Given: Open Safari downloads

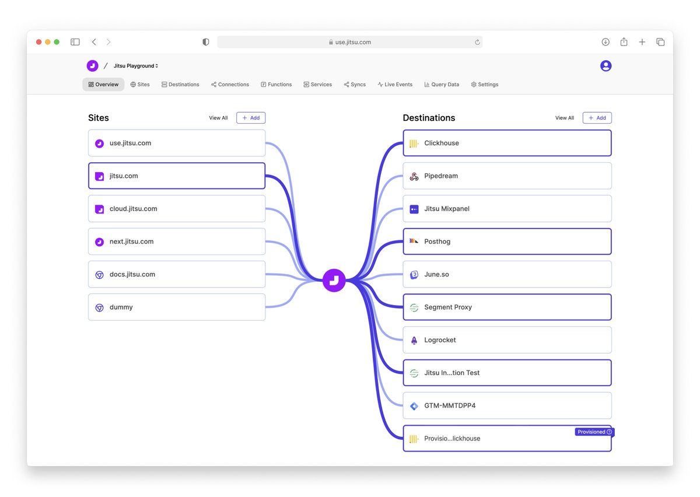Looking at the screenshot, I should tap(605, 42).
